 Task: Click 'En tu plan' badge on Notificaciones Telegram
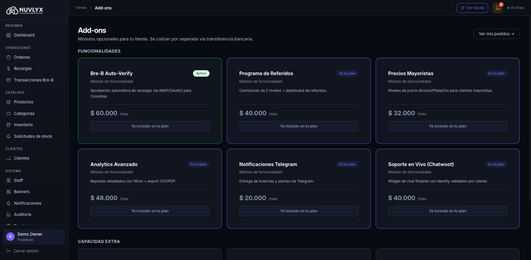347,164
